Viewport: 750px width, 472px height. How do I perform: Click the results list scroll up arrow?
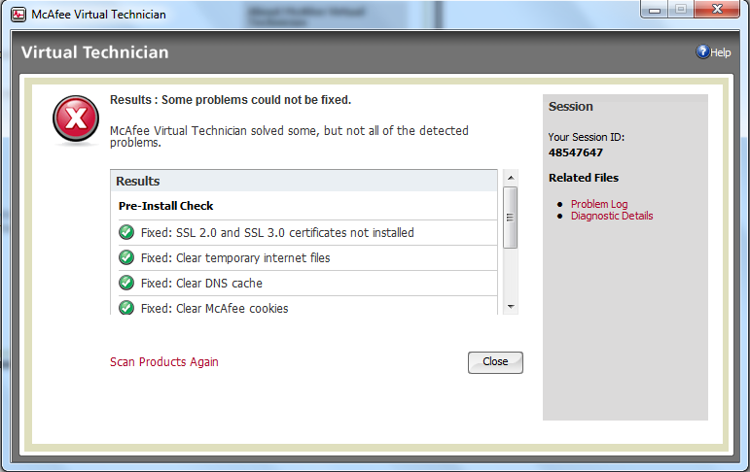(511, 178)
